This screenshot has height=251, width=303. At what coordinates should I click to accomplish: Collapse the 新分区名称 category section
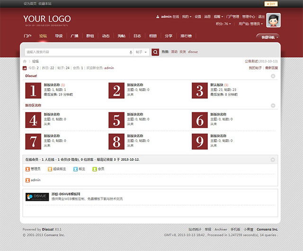point(273,105)
